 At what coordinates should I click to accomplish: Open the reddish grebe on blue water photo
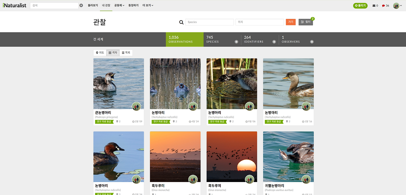click(119, 157)
